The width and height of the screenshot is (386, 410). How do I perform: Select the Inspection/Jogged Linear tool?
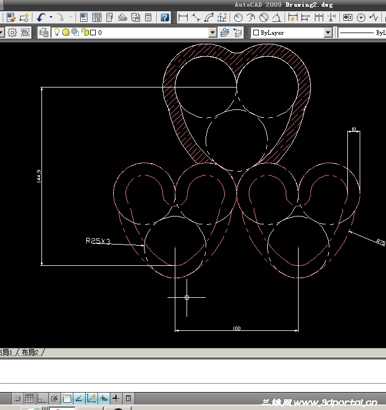click(374, 17)
